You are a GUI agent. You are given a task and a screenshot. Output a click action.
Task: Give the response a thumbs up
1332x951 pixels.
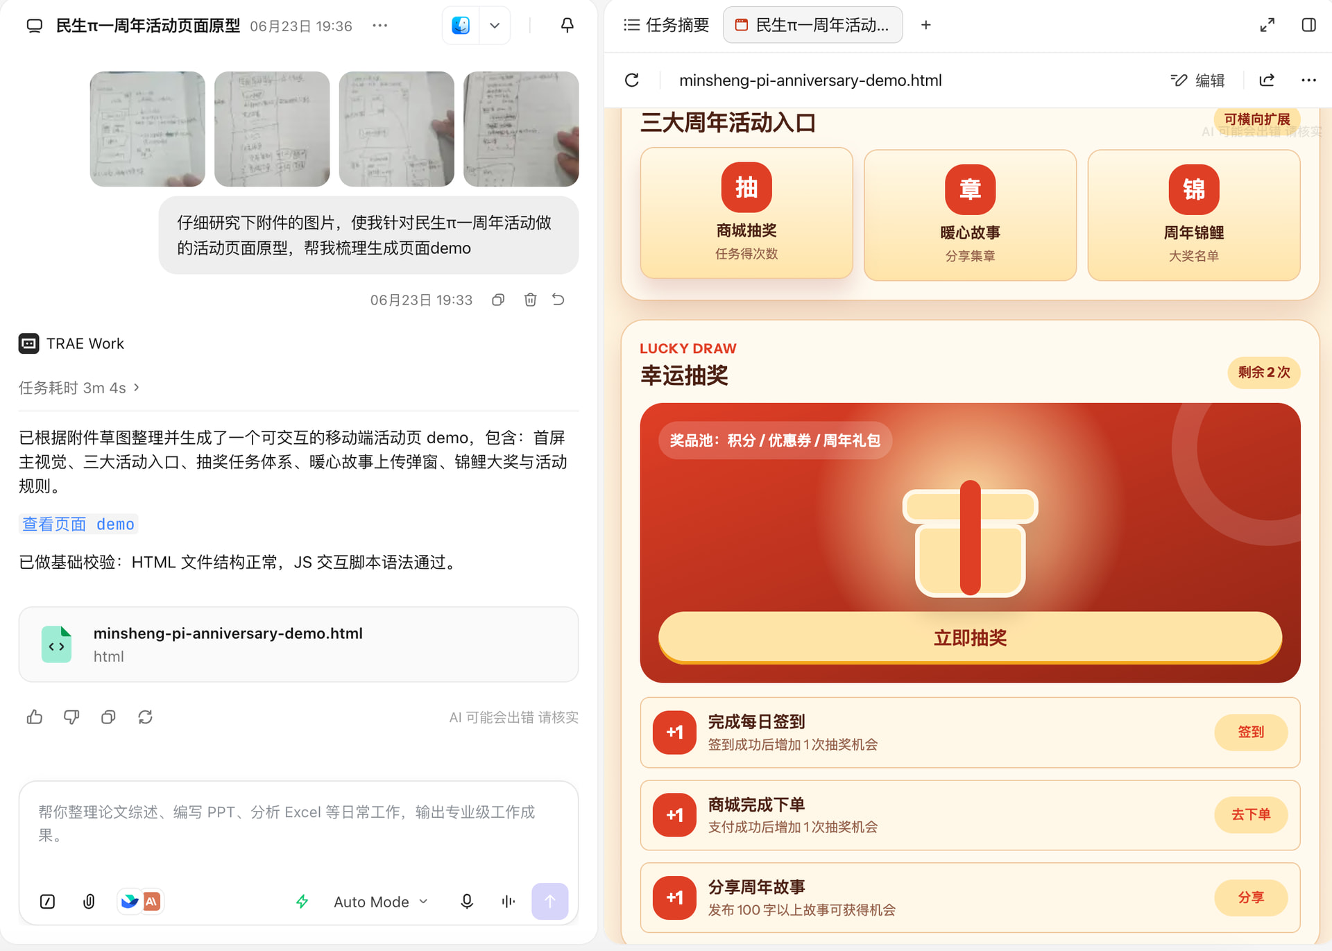[x=35, y=717]
